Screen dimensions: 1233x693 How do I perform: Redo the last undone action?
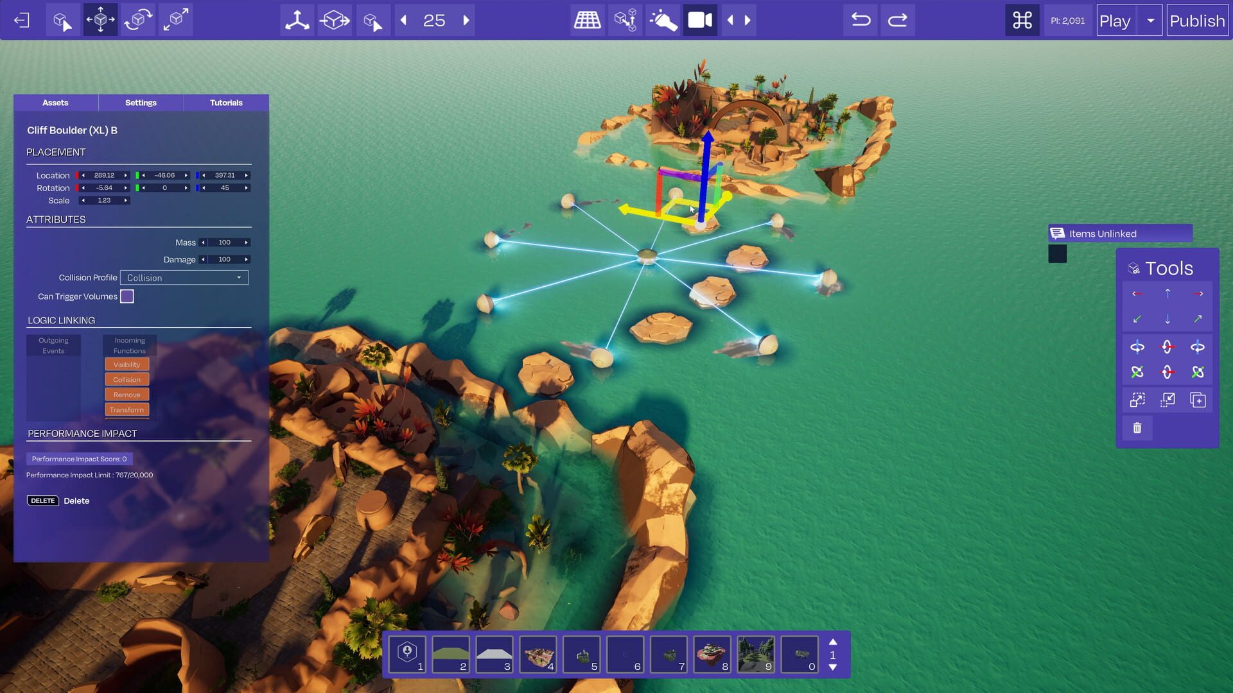[898, 20]
